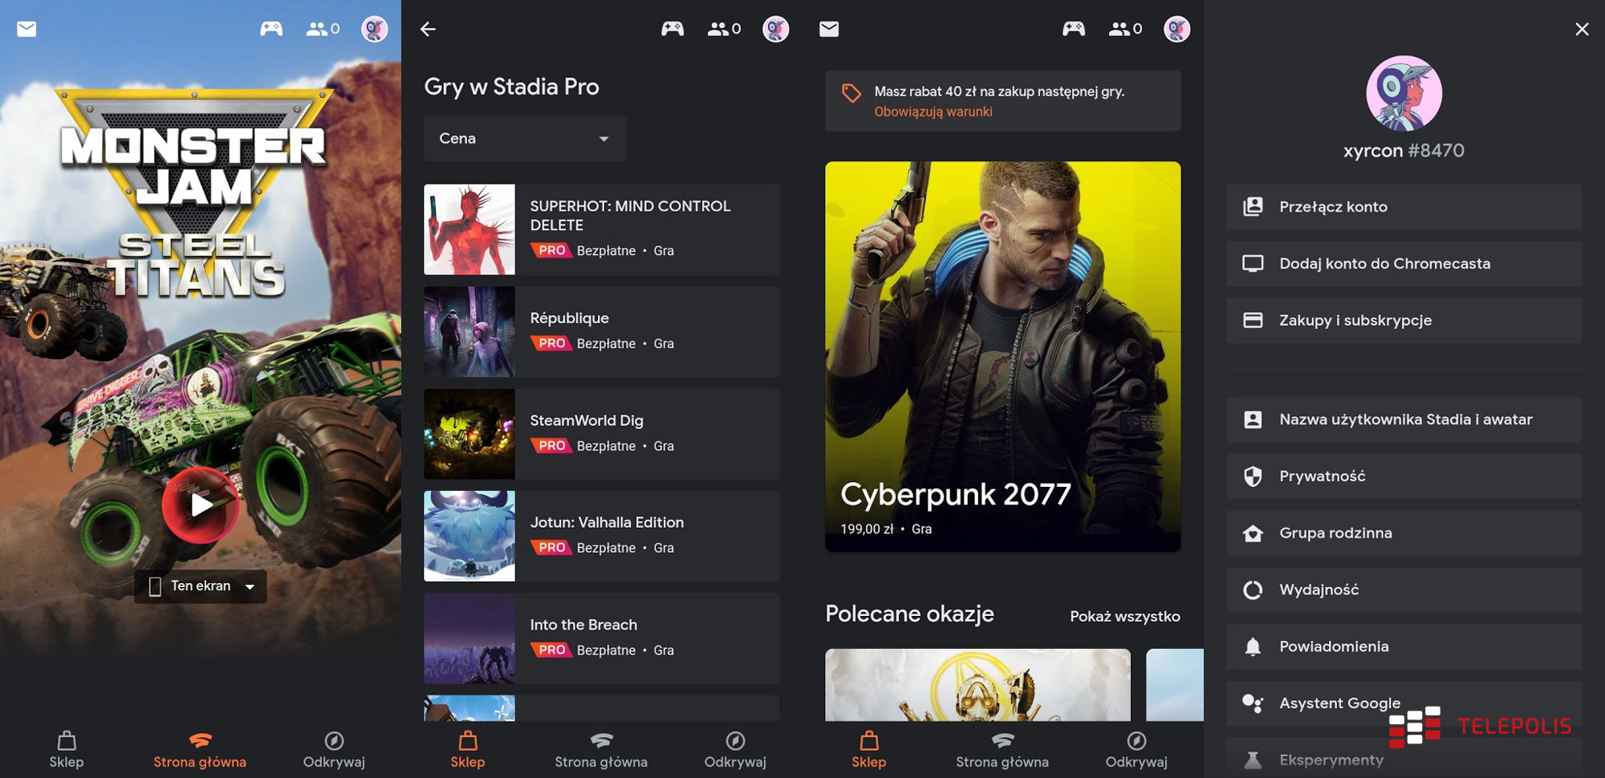Image resolution: width=1605 pixels, height=778 pixels.
Task: Click the Obowiązują warunki link
Action: [933, 112]
